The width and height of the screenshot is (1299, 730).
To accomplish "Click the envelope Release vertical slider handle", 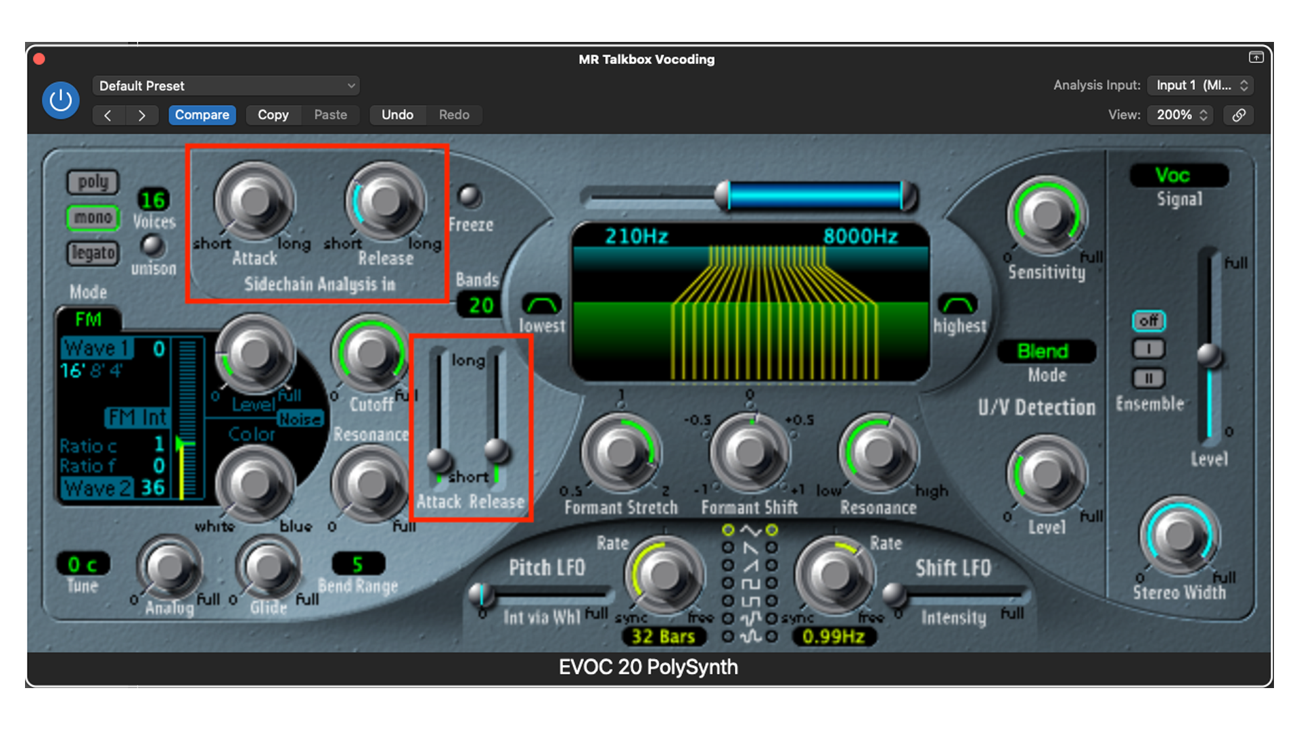I will coord(497,449).
